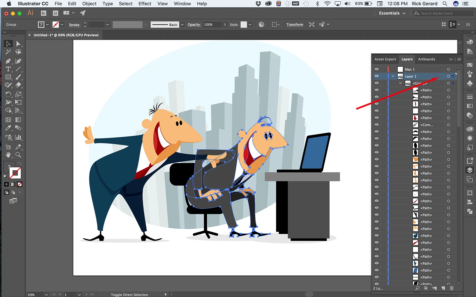Open the stroke weight dropdown

[107, 24]
